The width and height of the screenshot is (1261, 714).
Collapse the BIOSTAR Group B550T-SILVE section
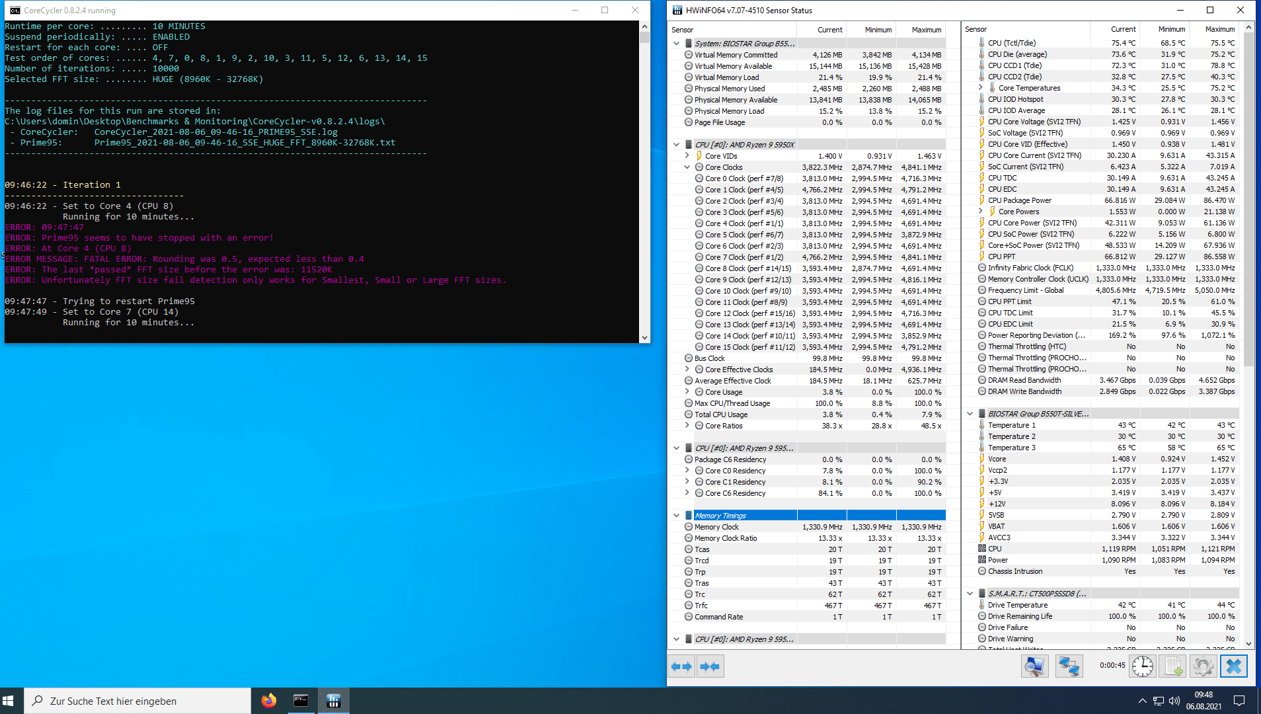coord(970,414)
